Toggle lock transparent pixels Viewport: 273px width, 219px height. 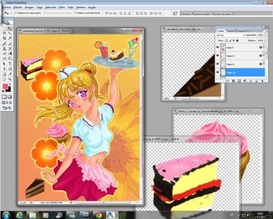click(x=226, y=40)
